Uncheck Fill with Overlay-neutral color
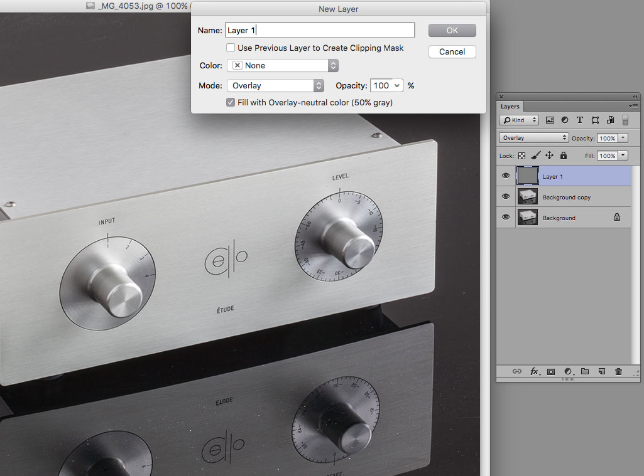This screenshot has height=476, width=644. pos(231,102)
